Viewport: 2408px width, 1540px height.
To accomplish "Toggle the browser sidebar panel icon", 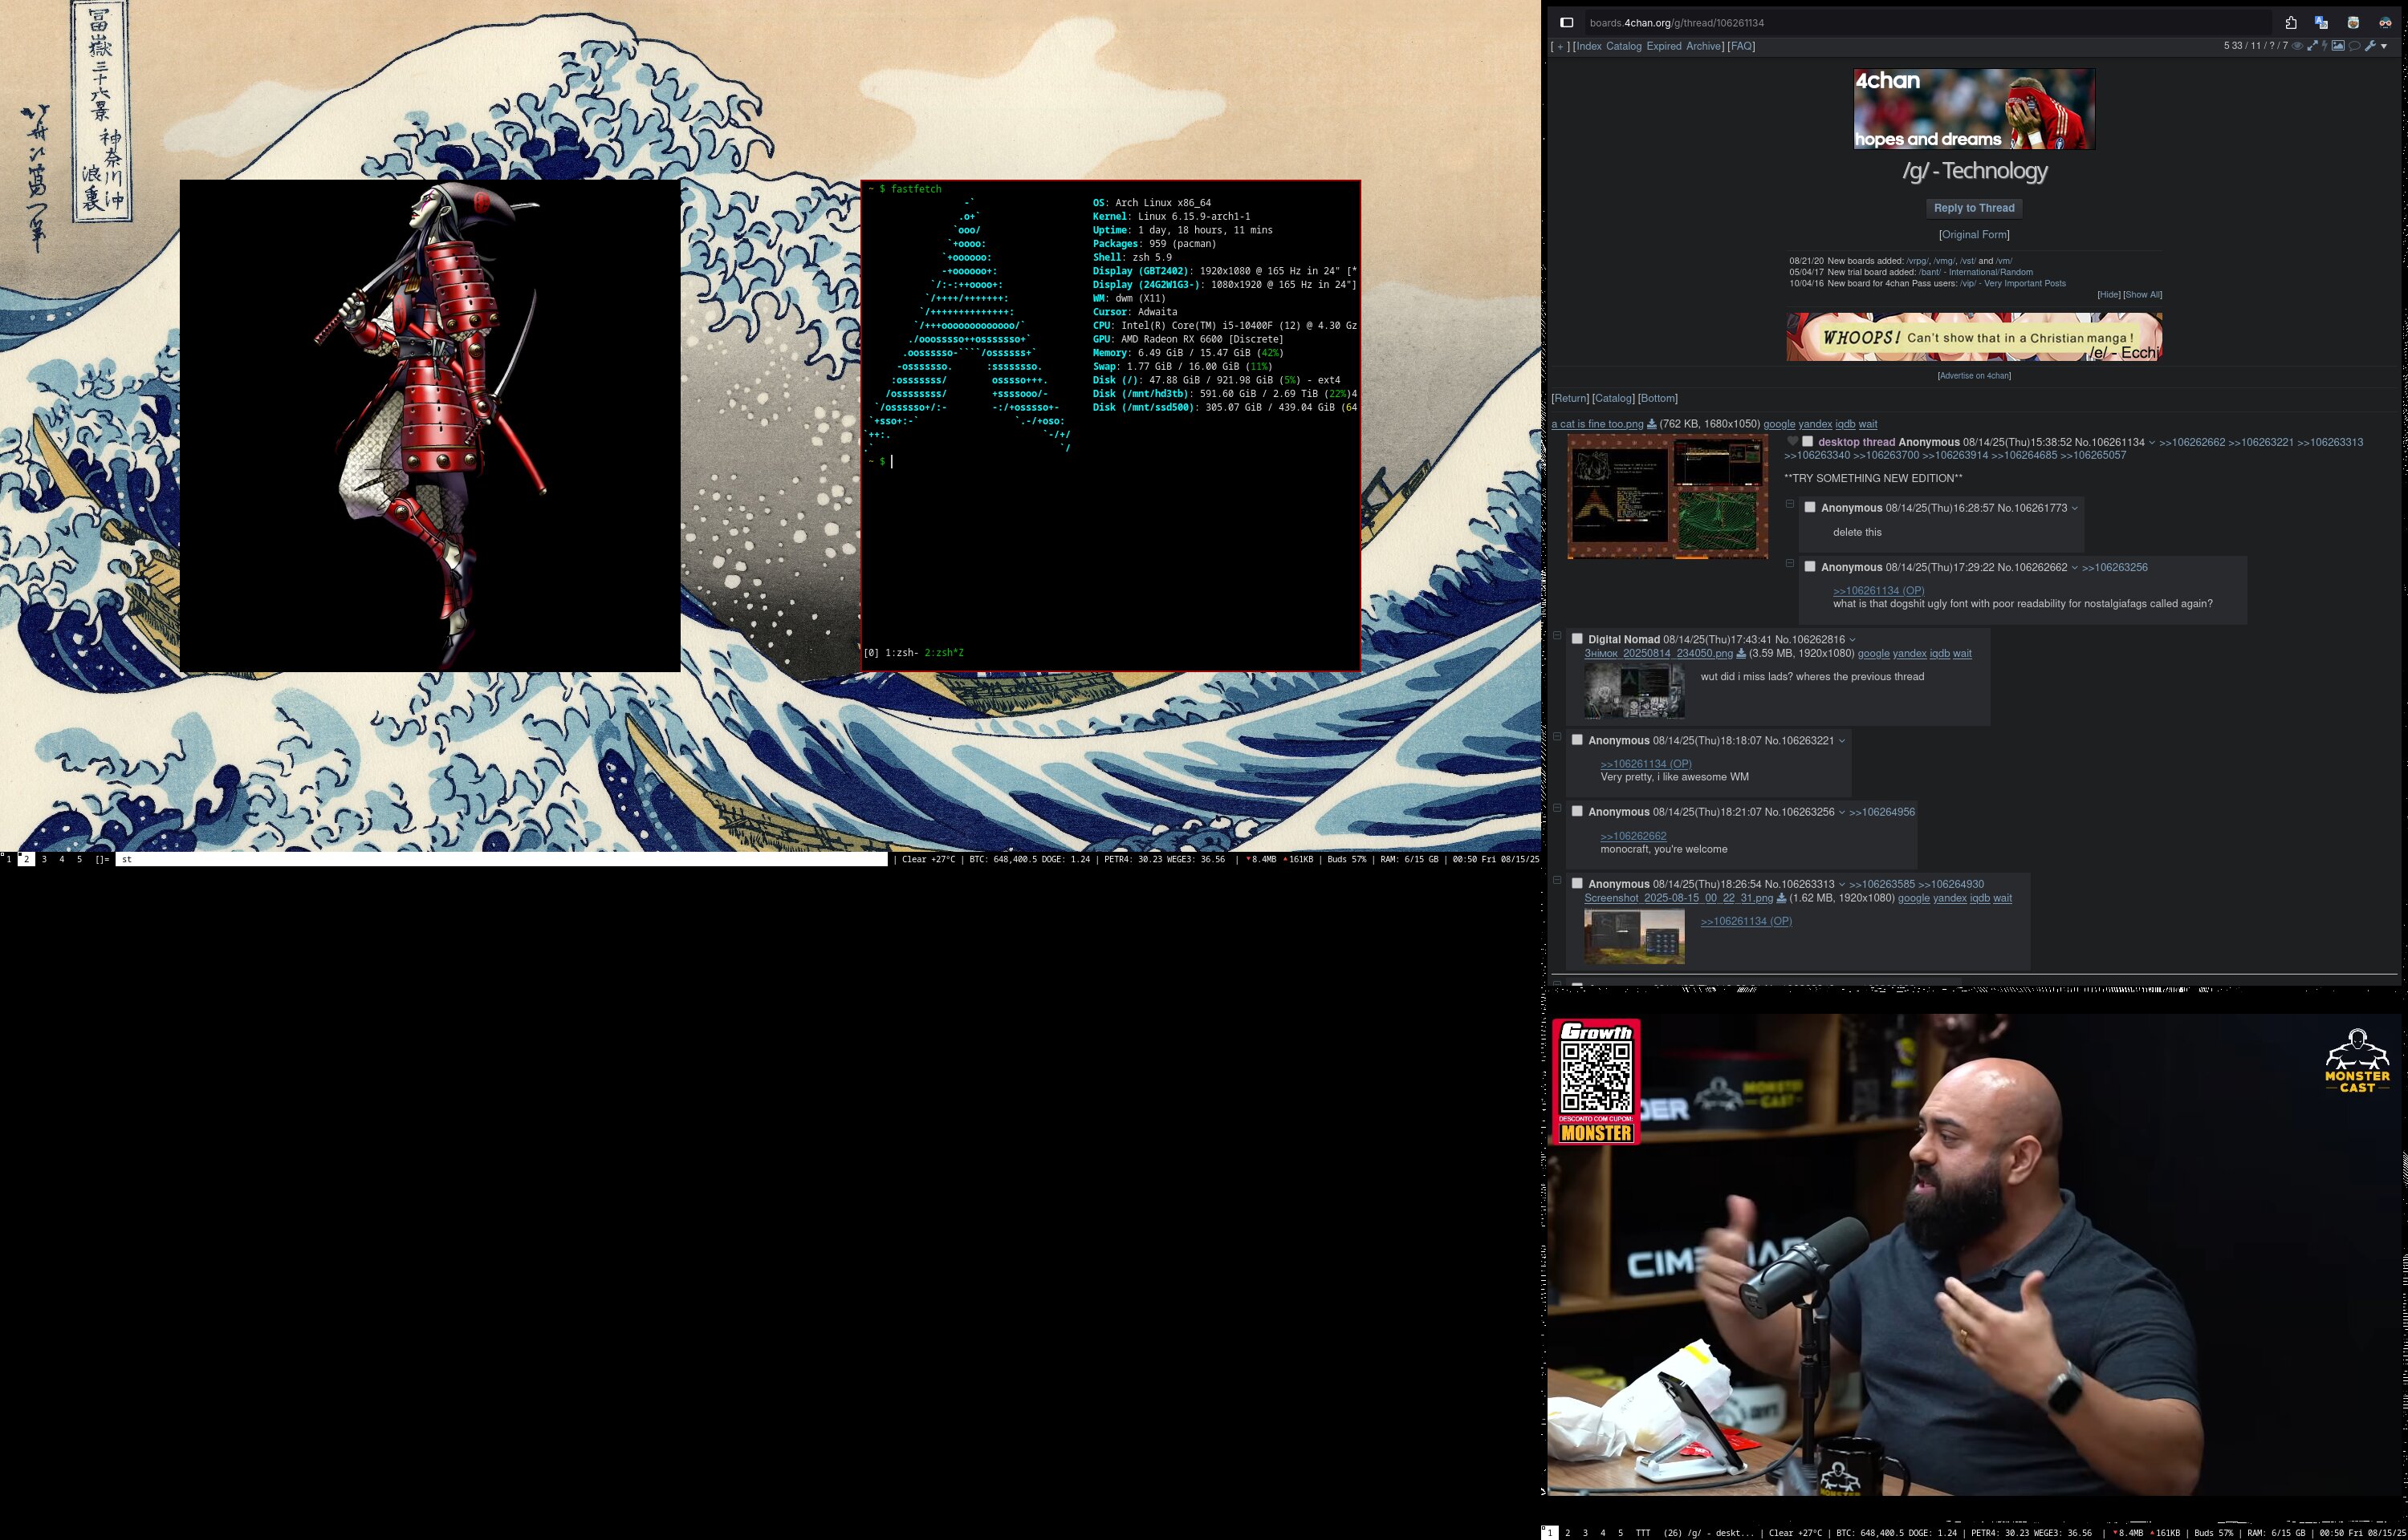I will pos(1567,23).
